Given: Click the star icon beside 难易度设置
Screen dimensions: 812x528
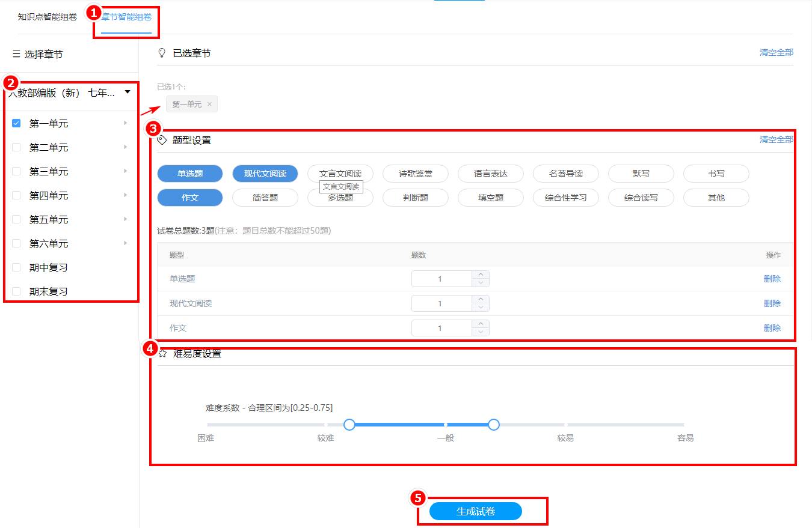Looking at the screenshot, I should click(x=162, y=354).
